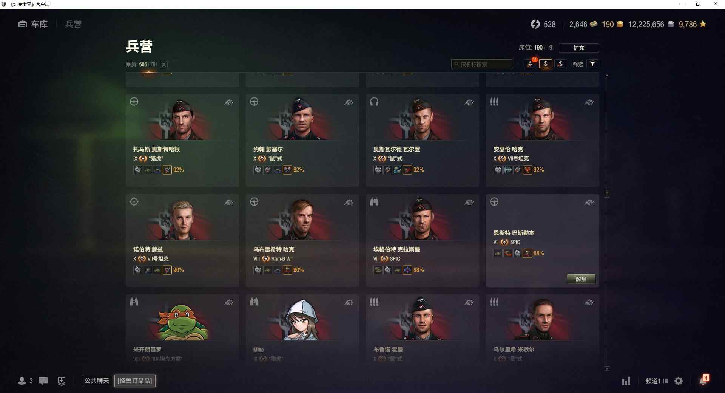Viewport: 725px width, 393px height.
Task: Focus the 按名称搜索 name search field
Action: point(482,64)
